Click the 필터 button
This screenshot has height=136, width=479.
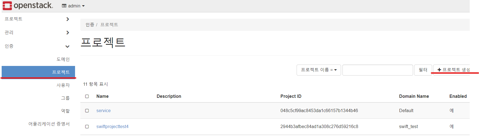(x=423, y=70)
